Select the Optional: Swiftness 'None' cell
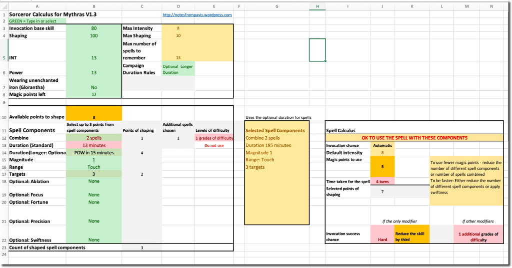This screenshot has width=512, height=268. click(94, 240)
